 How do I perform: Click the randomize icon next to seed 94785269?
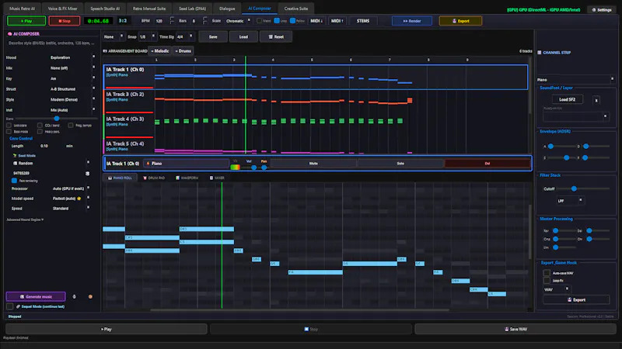[x=87, y=173]
